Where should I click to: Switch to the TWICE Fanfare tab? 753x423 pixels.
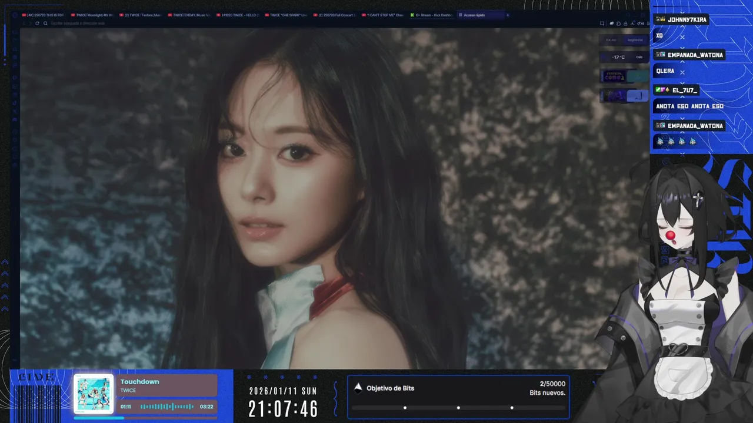(x=139, y=15)
